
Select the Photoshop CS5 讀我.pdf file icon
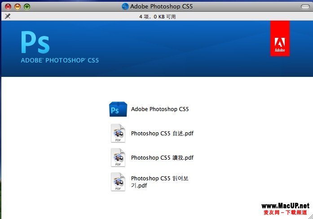(118, 157)
